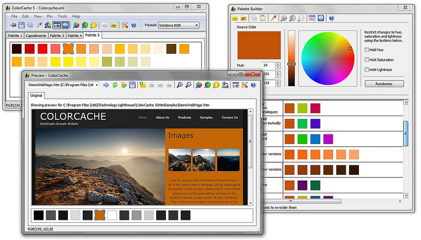Click the About Us link in the web preview
Image resolution: width=421 pixels, height=240 pixels.
pos(163,118)
